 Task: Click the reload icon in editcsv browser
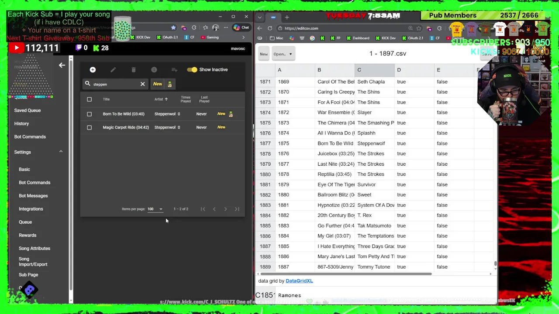(x=270, y=28)
